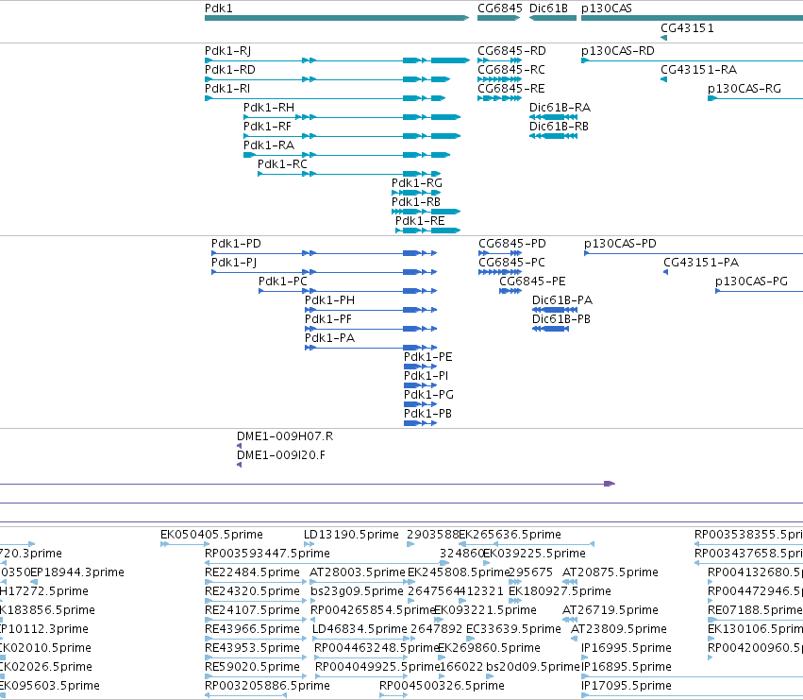Select protein Pdk1-PF label
Screen dimensions: 803x700
tap(328, 319)
